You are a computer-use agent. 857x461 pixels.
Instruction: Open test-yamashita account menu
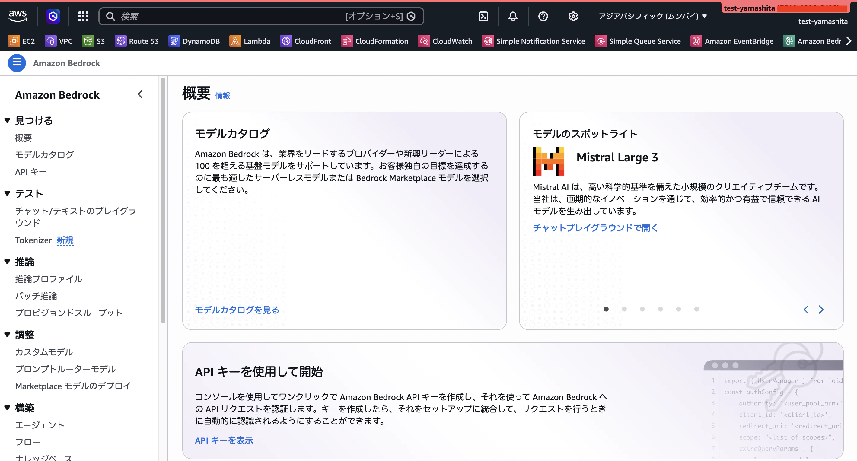click(823, 21)
